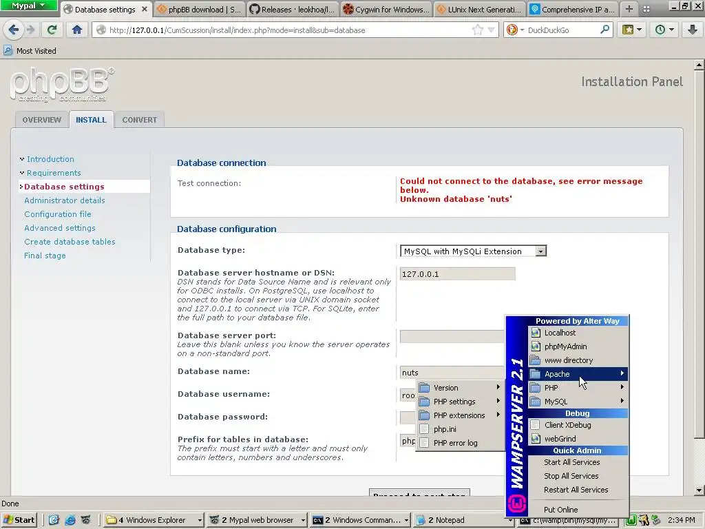
Task: Click Put Online in the WAMP menu
Action: pyautogui.click(x=578, y=510)
